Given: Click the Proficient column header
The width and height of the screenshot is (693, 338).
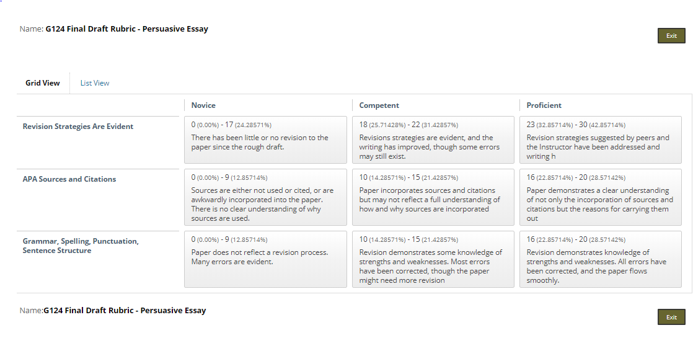Looking at the screenshot, I should tap(544, 105).
